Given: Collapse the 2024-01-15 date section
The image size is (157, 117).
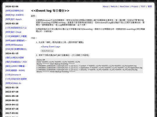Looking at the screenshot, I should 12,53.
